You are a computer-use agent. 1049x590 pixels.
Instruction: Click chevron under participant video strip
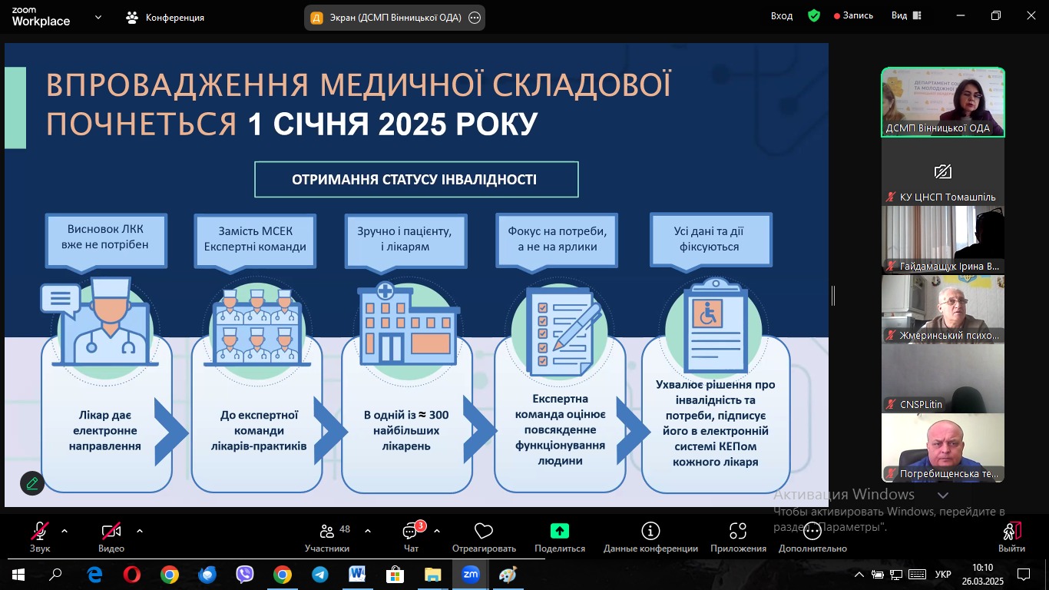click(x=943, y=496)
